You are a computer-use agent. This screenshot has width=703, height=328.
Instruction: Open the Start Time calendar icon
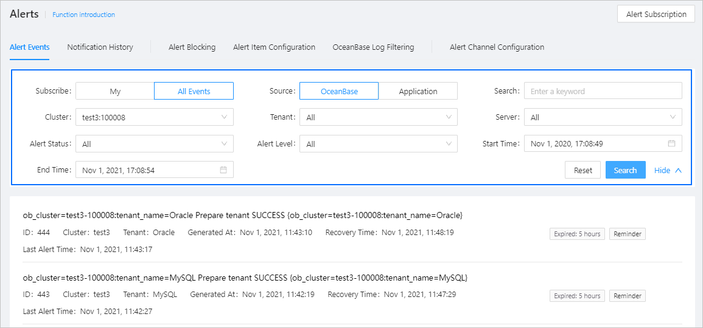(x=671, y=143)
